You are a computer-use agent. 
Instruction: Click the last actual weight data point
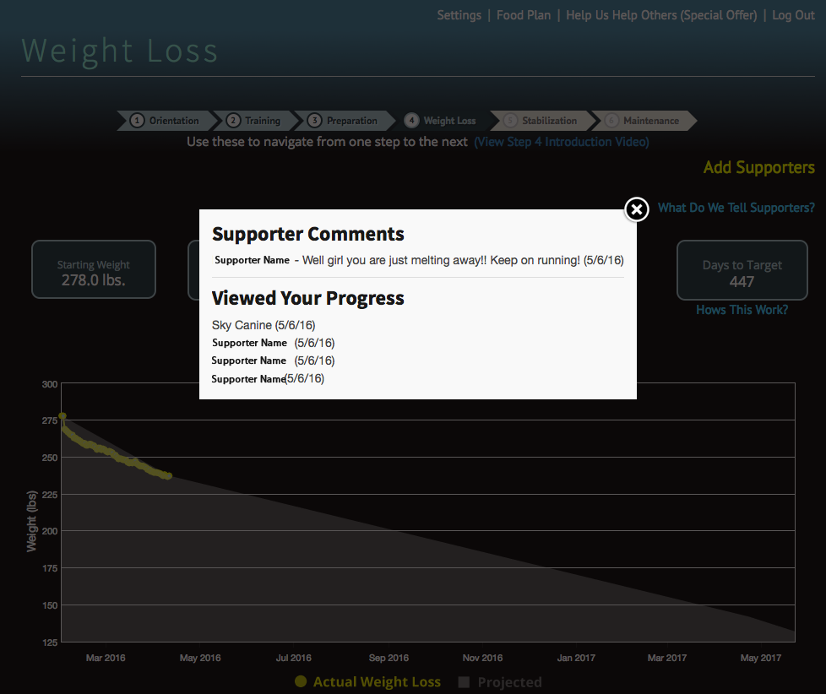tap(168, 476)
